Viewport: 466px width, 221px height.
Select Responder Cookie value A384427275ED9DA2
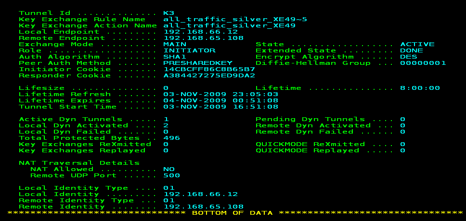(x=209, y=75)
